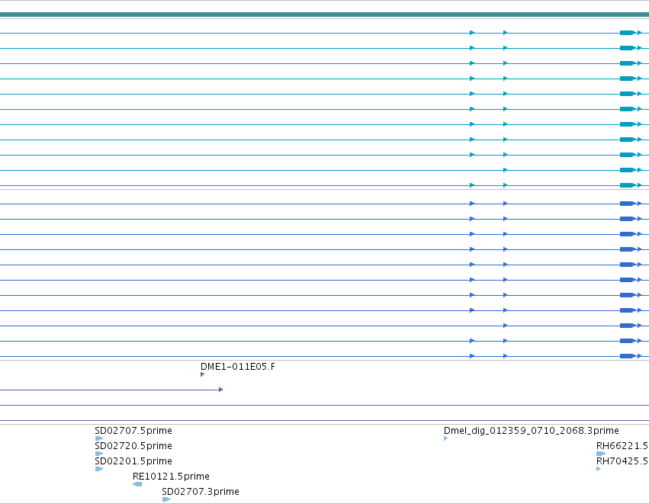Viewport: 649px width, 504px height.
Task: Click the RH70425 small arrow glyph
Action: [x=599, y=469]
